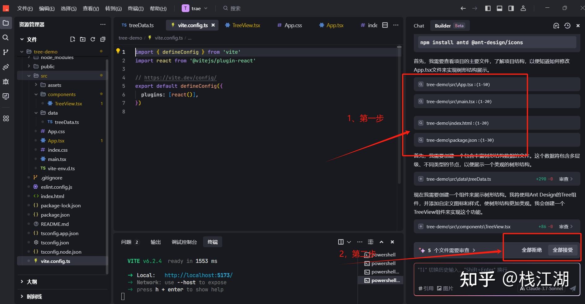Click the New Folder icon in explorer
Viewport: 585px width, 304px height.
(x=83, y=39)
